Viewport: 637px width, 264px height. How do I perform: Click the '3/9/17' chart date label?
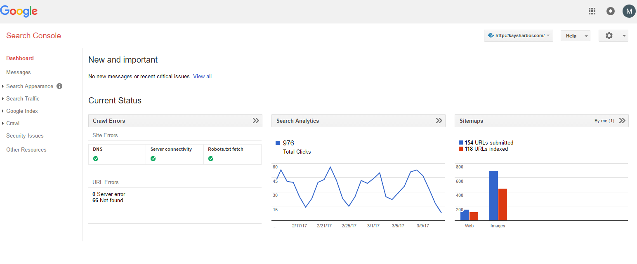pyautogui.click(x=423, y=226)
